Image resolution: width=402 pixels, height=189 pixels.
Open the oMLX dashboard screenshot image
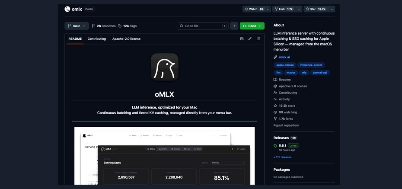point(164,156)
